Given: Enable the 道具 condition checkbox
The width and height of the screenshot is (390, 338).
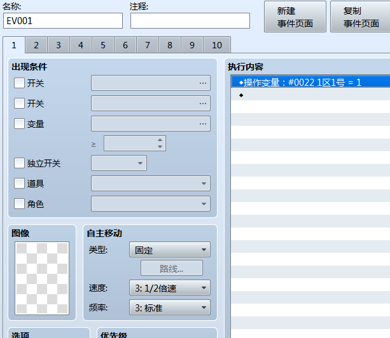Looking at the screenshot, I should tap(19, 184).
